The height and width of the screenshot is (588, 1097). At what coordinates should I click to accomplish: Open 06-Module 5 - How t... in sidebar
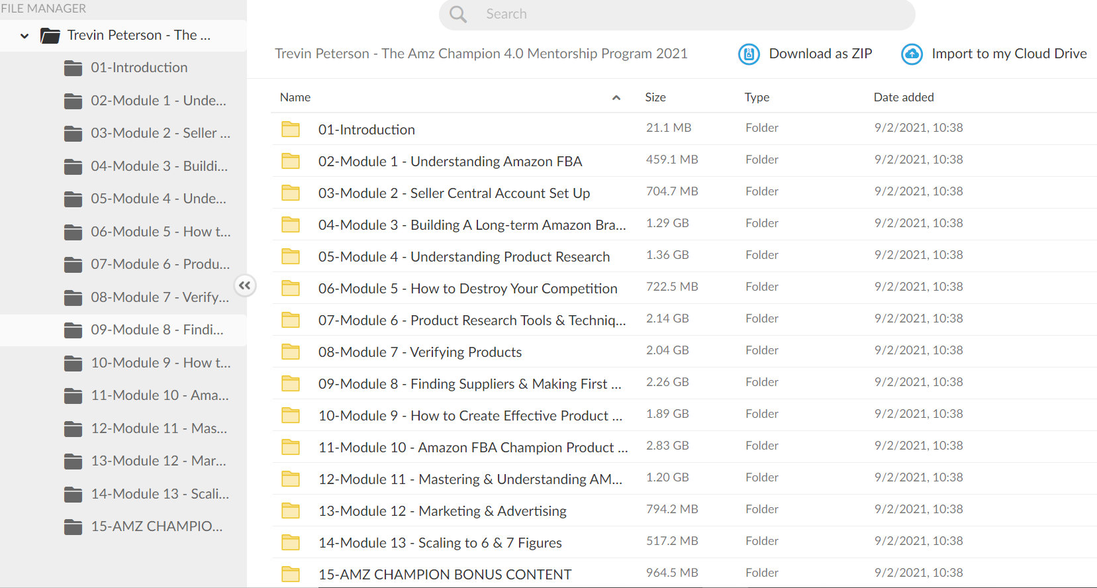point(161,232)
